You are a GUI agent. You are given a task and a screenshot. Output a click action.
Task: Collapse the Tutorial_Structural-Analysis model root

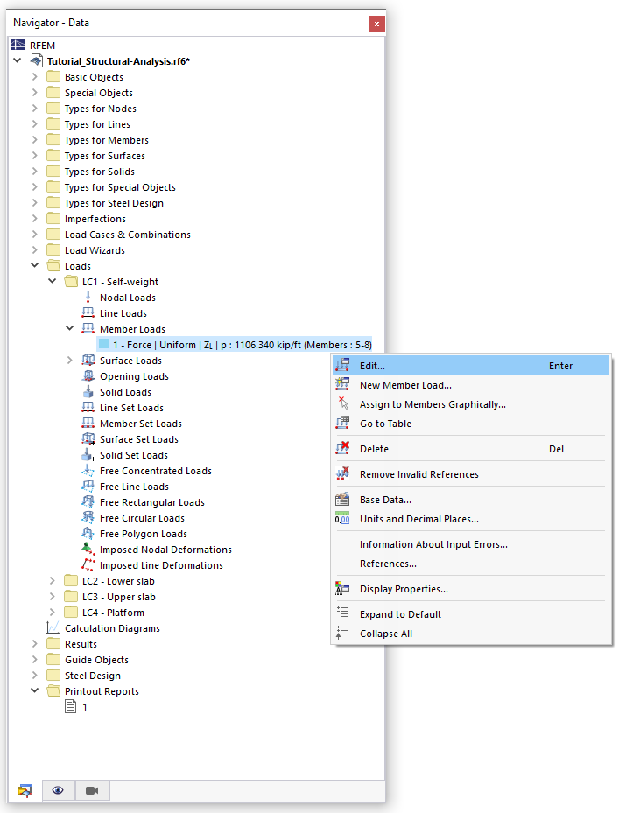tap(18, 60)
